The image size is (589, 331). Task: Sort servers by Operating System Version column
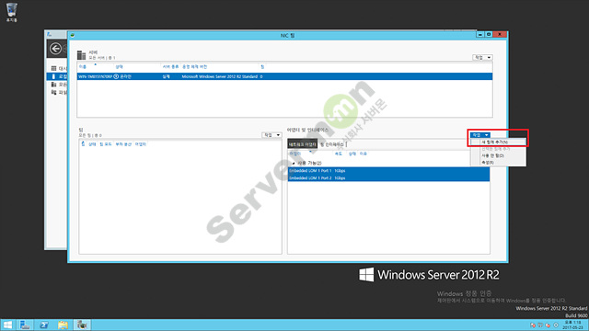point(194,67)
